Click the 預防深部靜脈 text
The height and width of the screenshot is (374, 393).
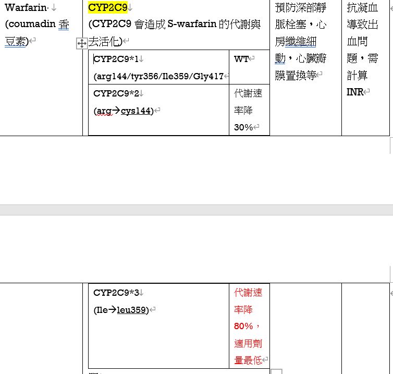click(301, 8)
